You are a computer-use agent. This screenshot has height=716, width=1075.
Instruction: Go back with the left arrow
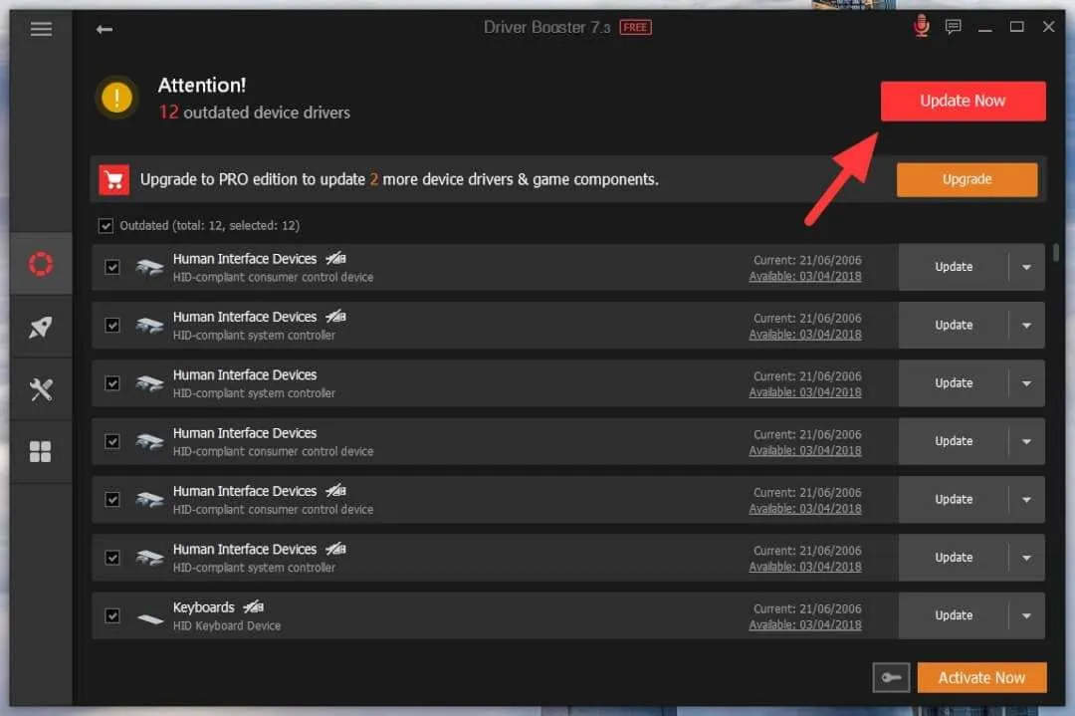105,29
